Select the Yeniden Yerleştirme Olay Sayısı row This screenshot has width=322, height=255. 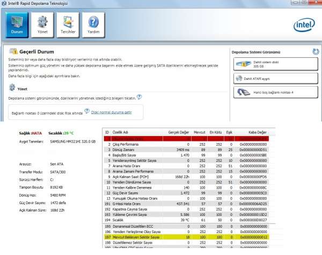[x=186, y=232]
